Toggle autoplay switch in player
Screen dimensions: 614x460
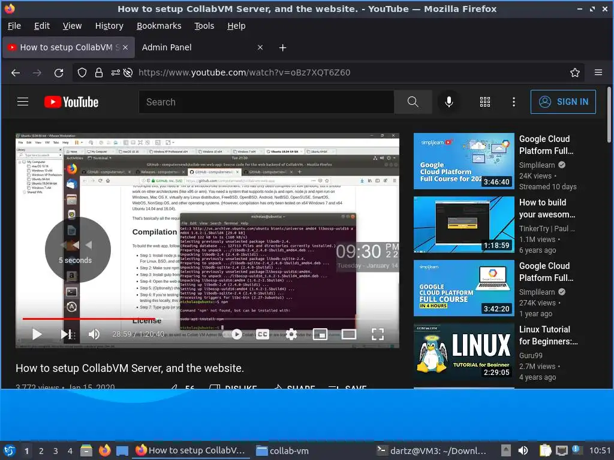pos(232,334)
